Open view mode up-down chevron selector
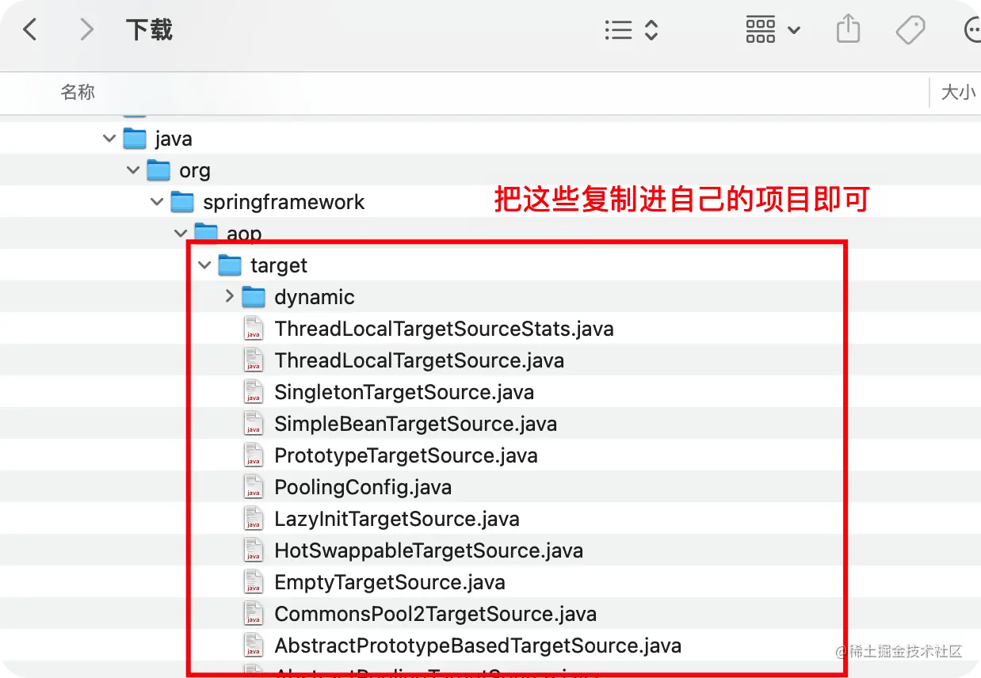Screen dimensions: 981x678 (x=651, y=30)
